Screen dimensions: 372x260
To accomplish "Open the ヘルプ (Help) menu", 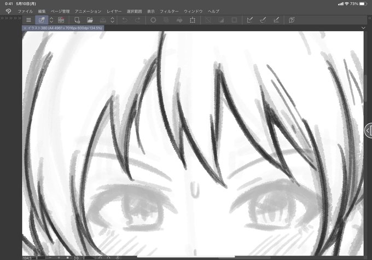I will pos(213,11).
